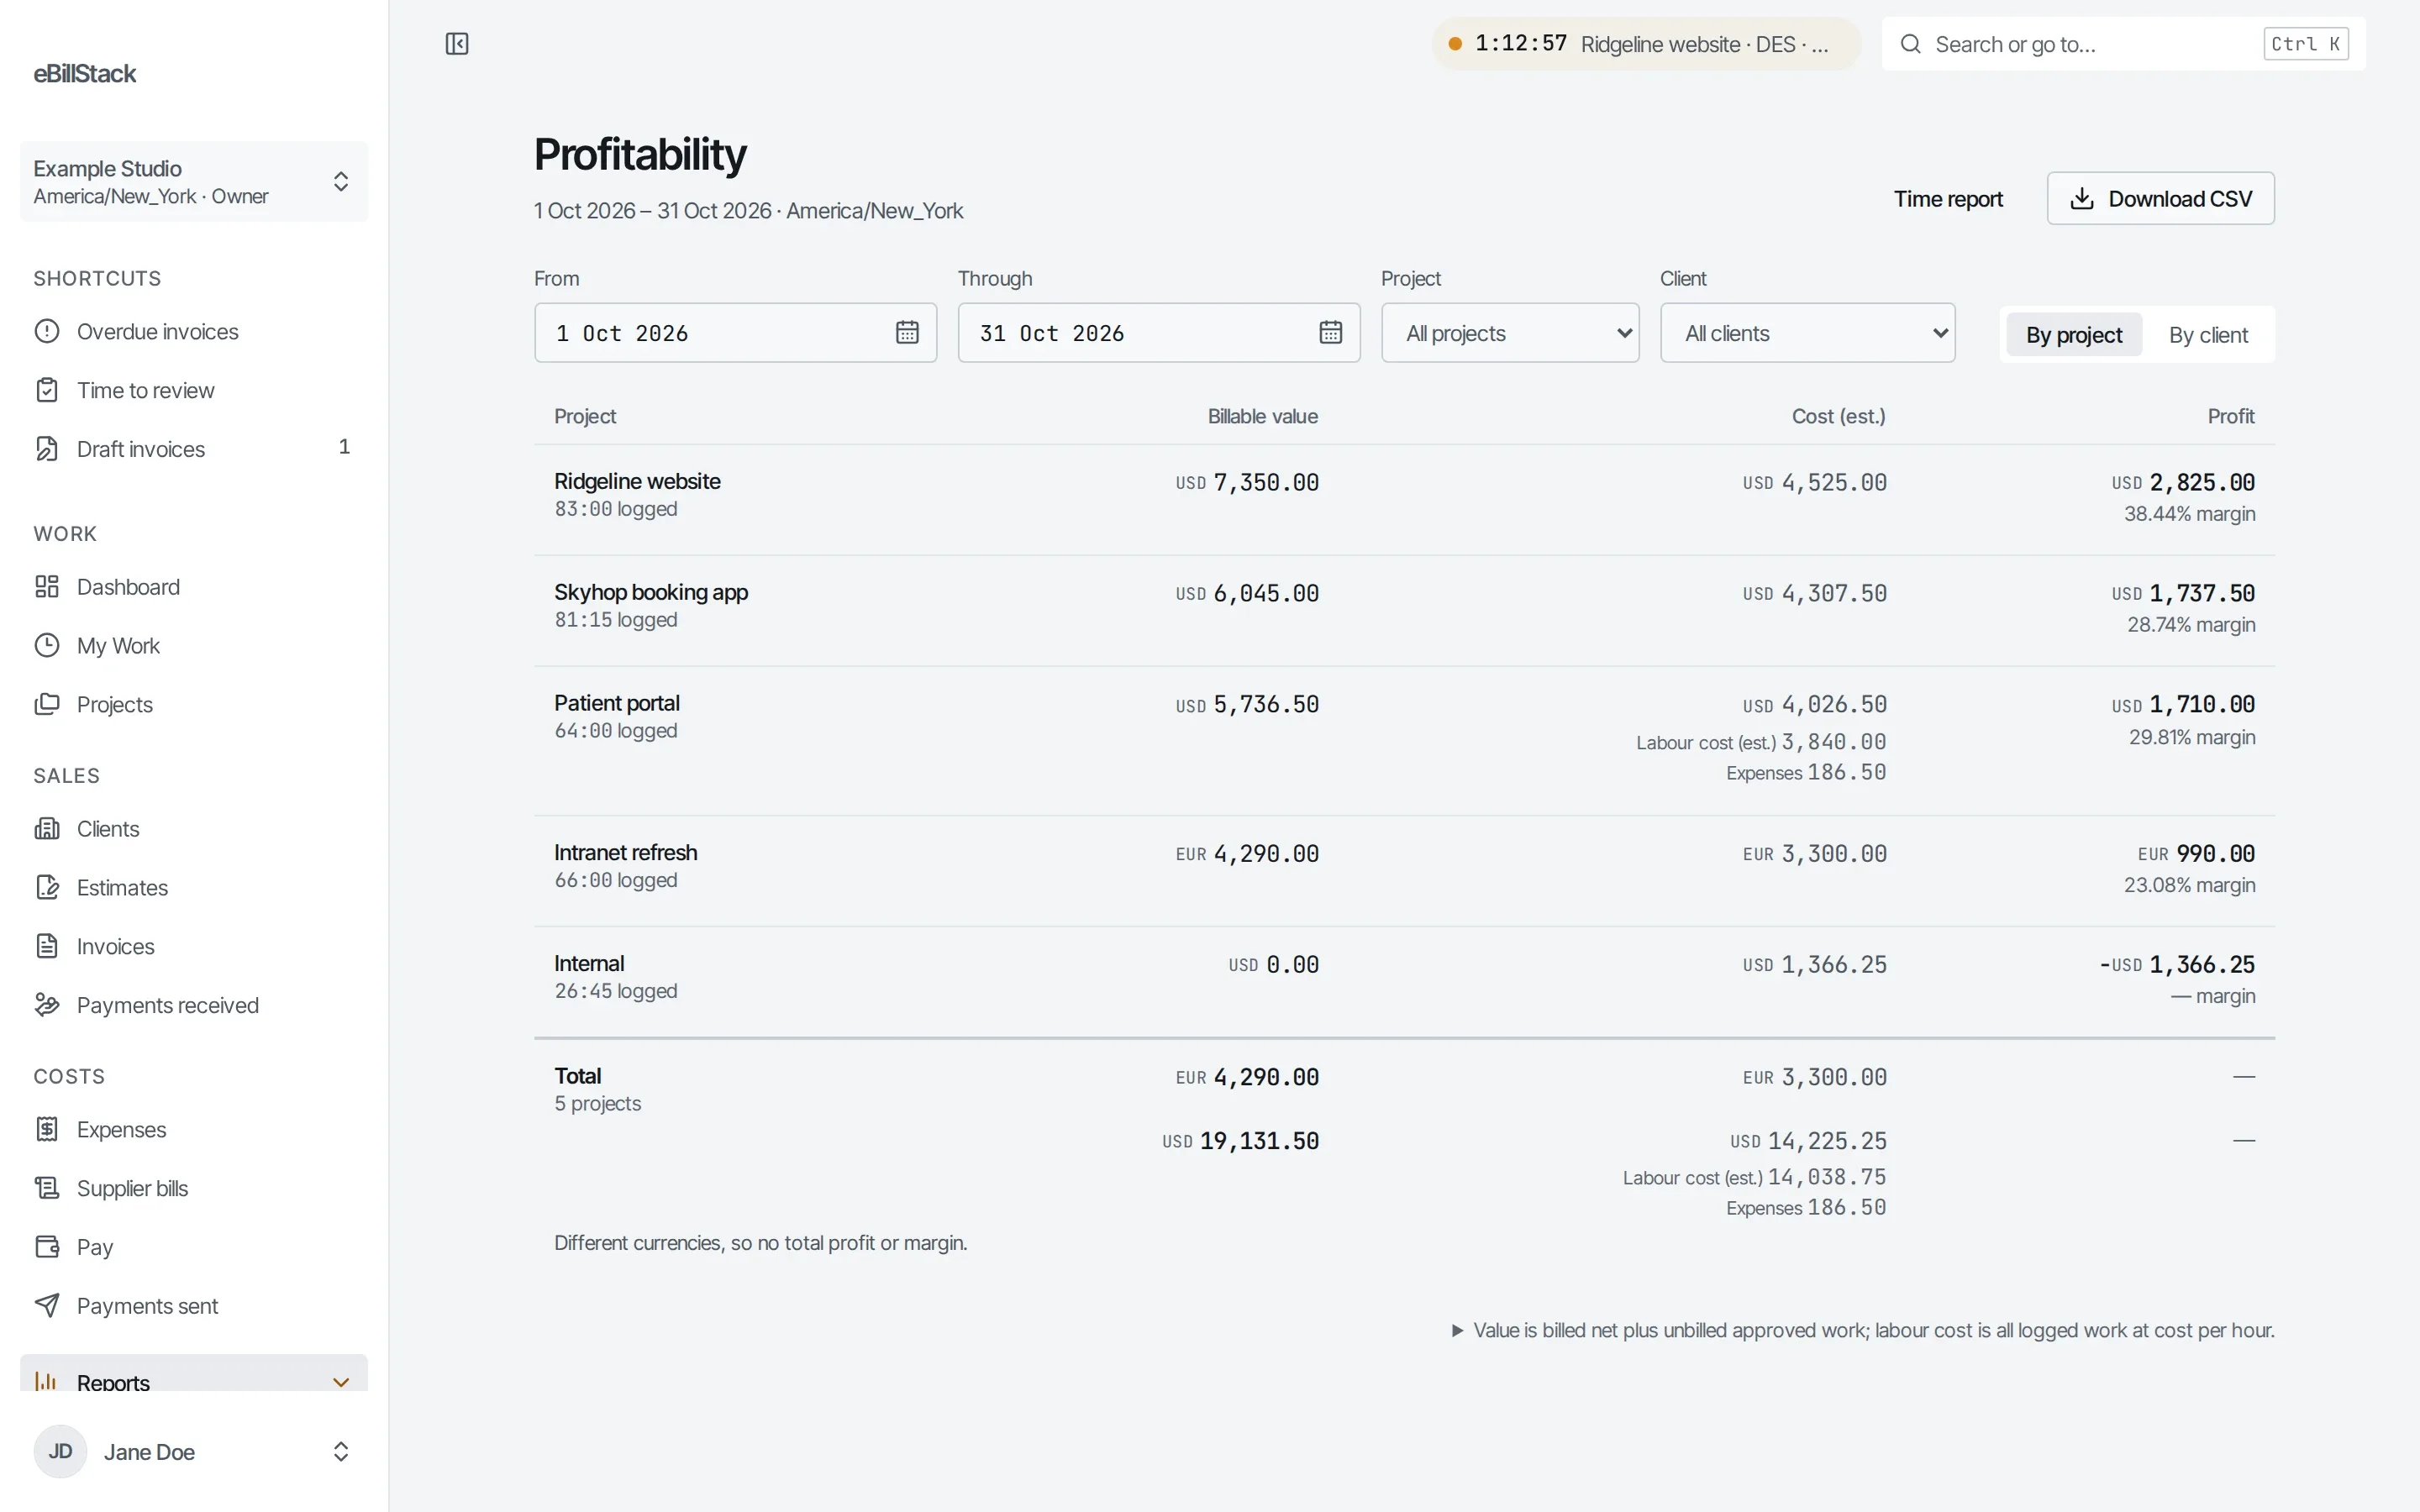Click the eBillStack logo text

tap(85, 73)
